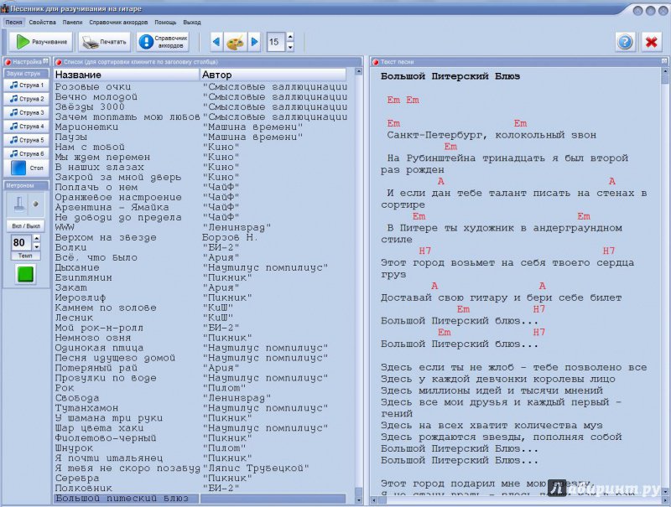Decrease the metronome tempo with the down arrow
Screen dimensions: 671x507
point(37,246)
